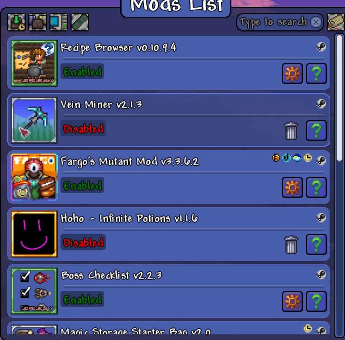Toggle the computer monitor filter icon
Image resolution: width=345 pixels, height=340 pixels.
click(x=58, y=22)
